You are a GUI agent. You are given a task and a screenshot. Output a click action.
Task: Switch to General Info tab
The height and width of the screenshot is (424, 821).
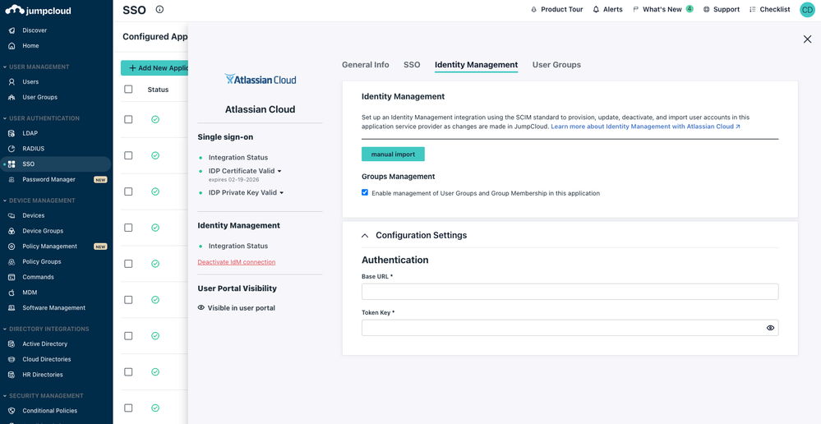(x=366, y=65)
